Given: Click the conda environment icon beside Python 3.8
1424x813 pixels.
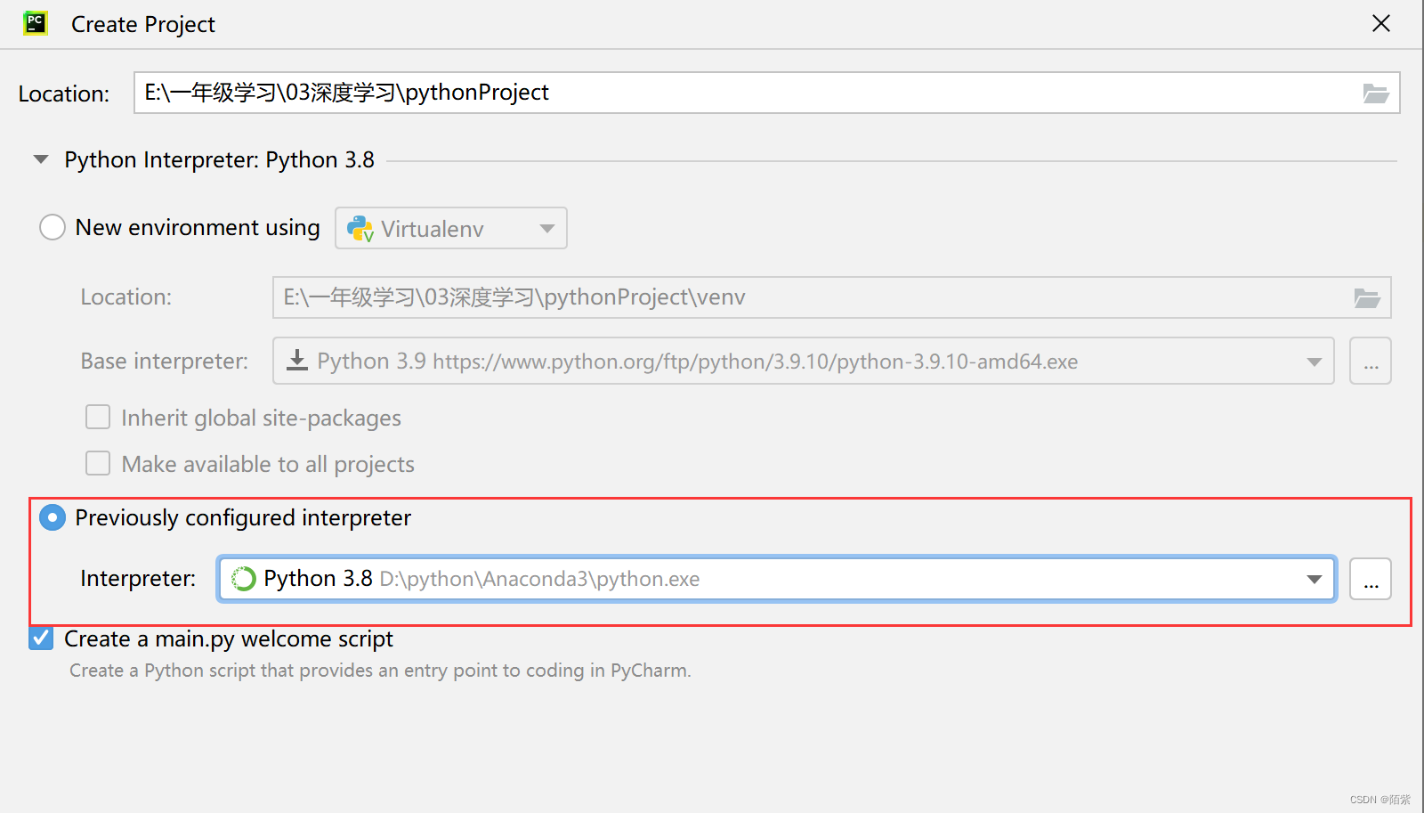Looking at the screenshot, I should pyautogui.click(x=243, y=578).
